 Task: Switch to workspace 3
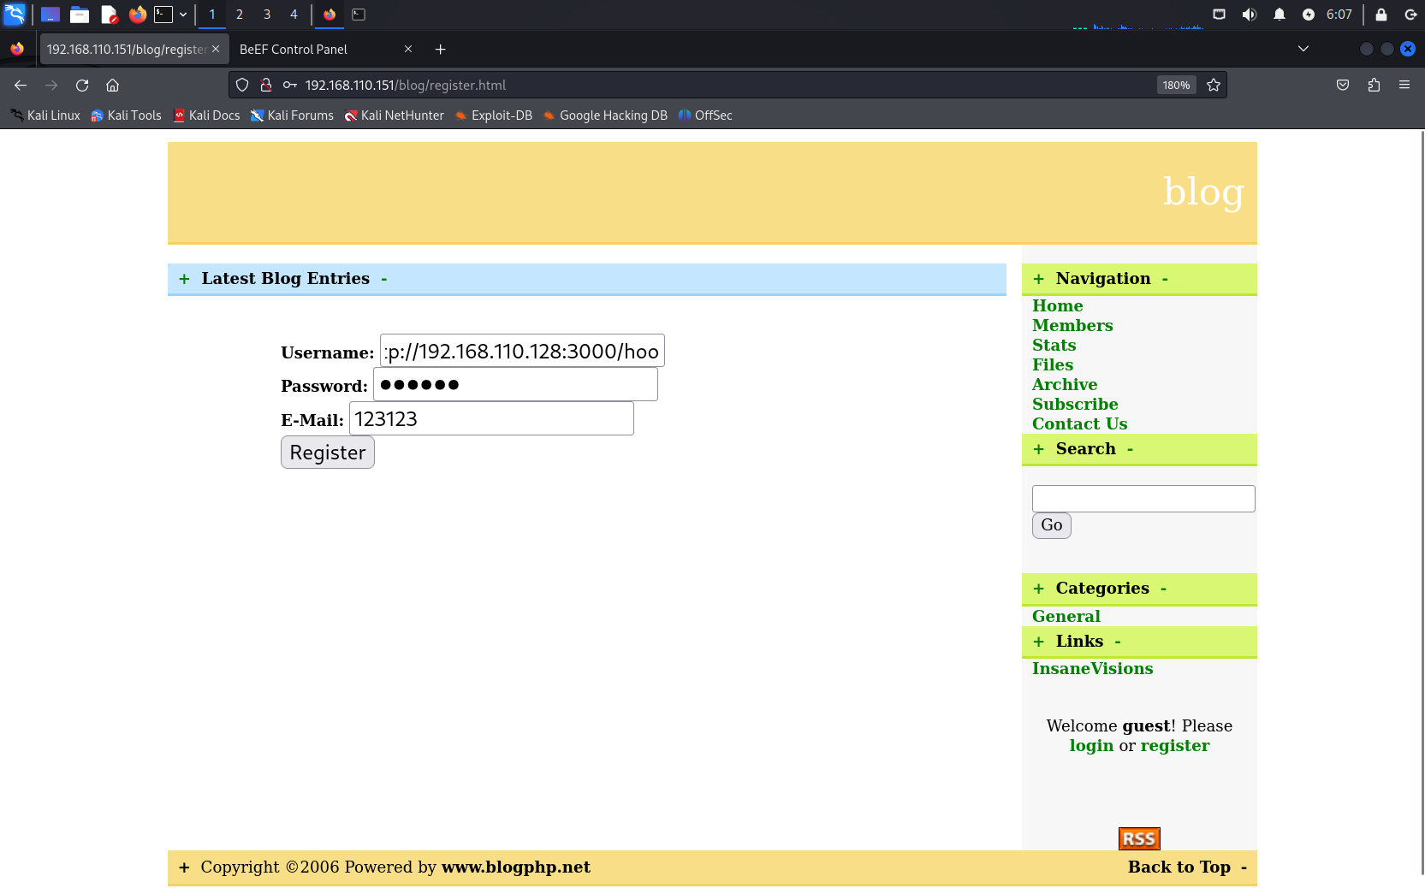point(267,15)
